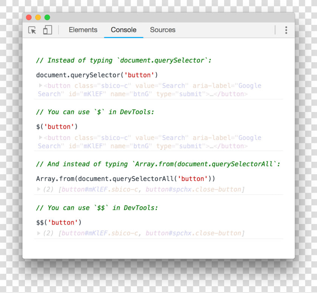
Task: Open the DevTools three-dot menu
Action: 286,30
